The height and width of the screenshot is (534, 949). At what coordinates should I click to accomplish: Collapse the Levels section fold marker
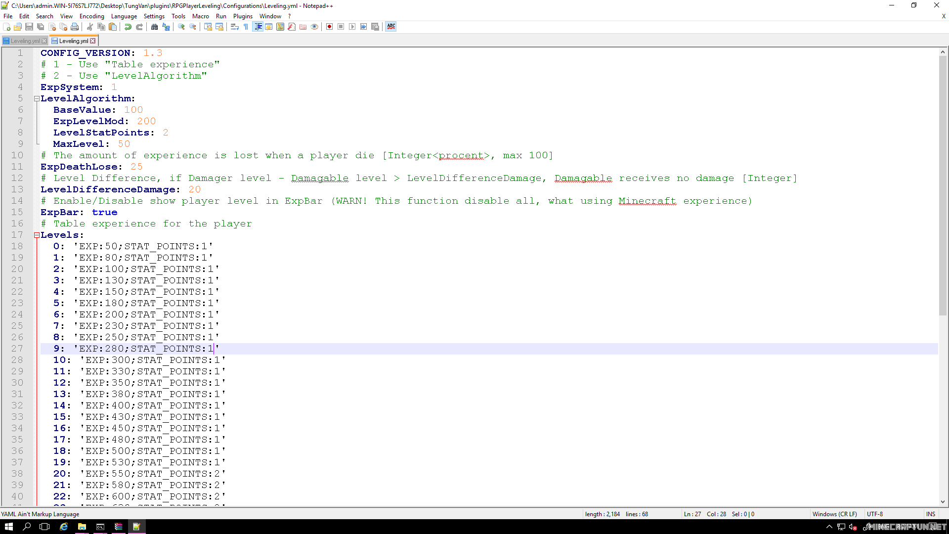point(37,235)
